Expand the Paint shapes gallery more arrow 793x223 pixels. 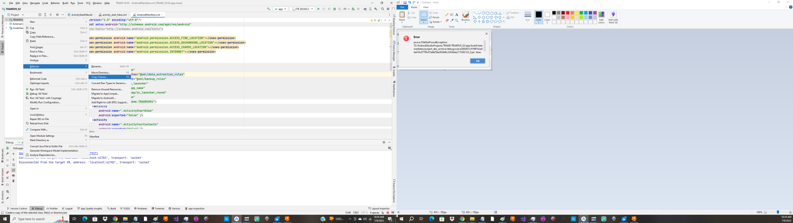click(504, 21)
